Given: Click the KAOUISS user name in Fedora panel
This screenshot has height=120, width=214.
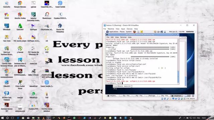Looking at the screenshot, I should point(190,32).
